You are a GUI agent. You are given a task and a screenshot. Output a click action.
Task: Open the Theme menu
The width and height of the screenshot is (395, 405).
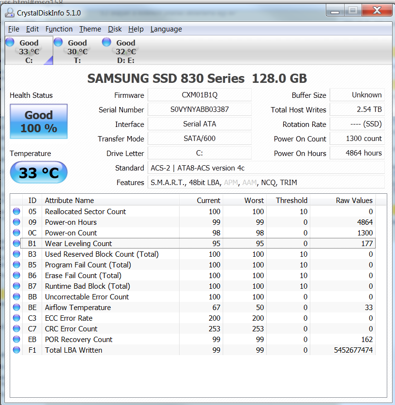[x=90, y=29]
